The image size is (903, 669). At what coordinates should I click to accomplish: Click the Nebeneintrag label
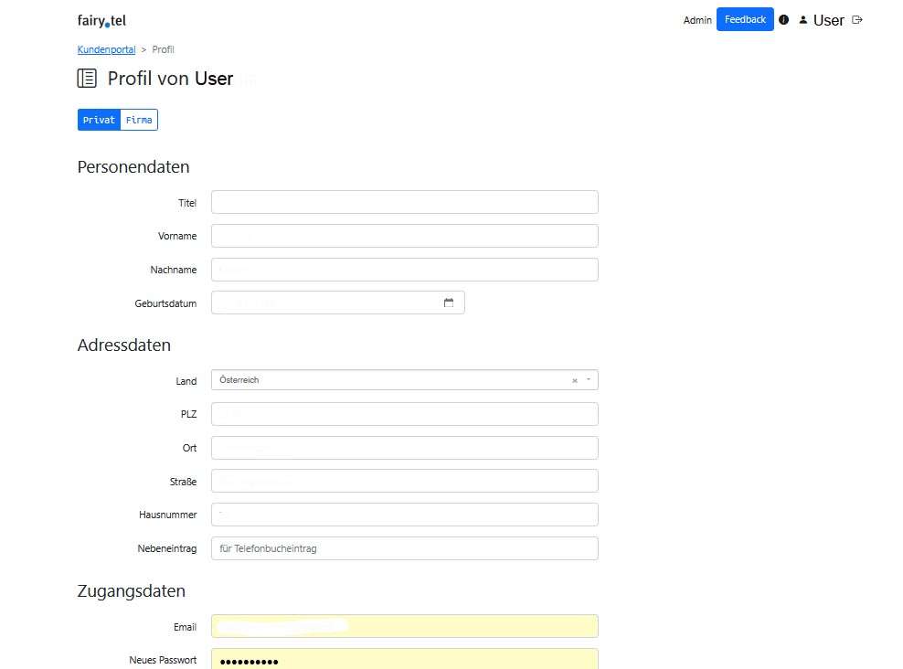click(167, 548)
